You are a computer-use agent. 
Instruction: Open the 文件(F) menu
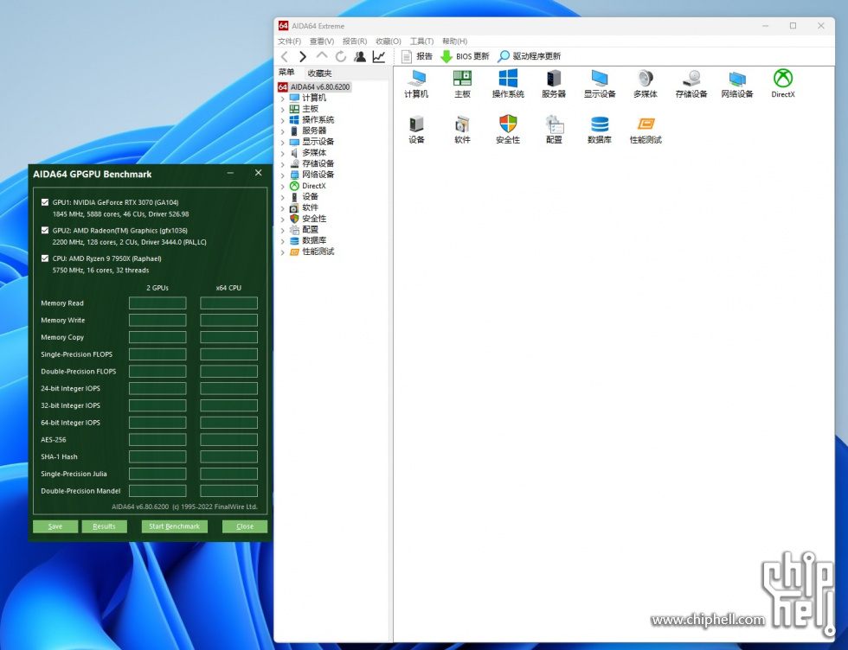[289, 41]
